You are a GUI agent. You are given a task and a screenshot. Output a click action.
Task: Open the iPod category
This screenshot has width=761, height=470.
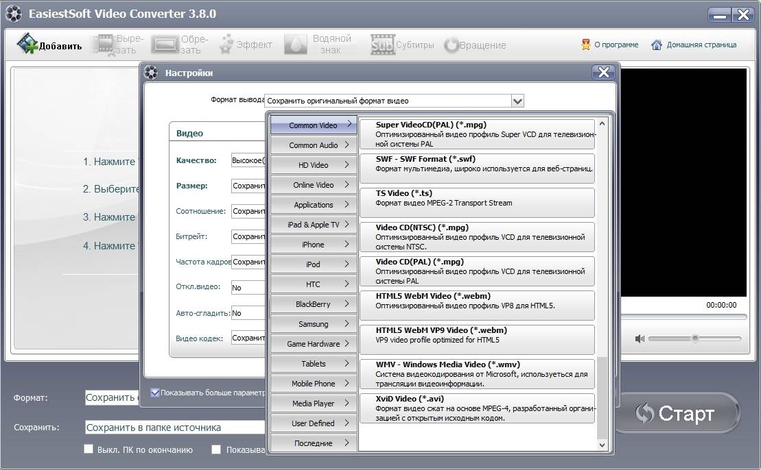pyautogui.click(x=314, y=264)
